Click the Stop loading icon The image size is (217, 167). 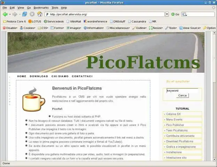(32, 14)
